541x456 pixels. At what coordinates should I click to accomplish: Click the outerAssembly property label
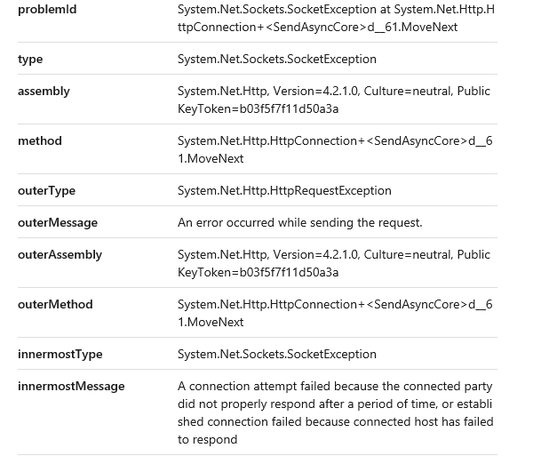[x=60, y=254]
